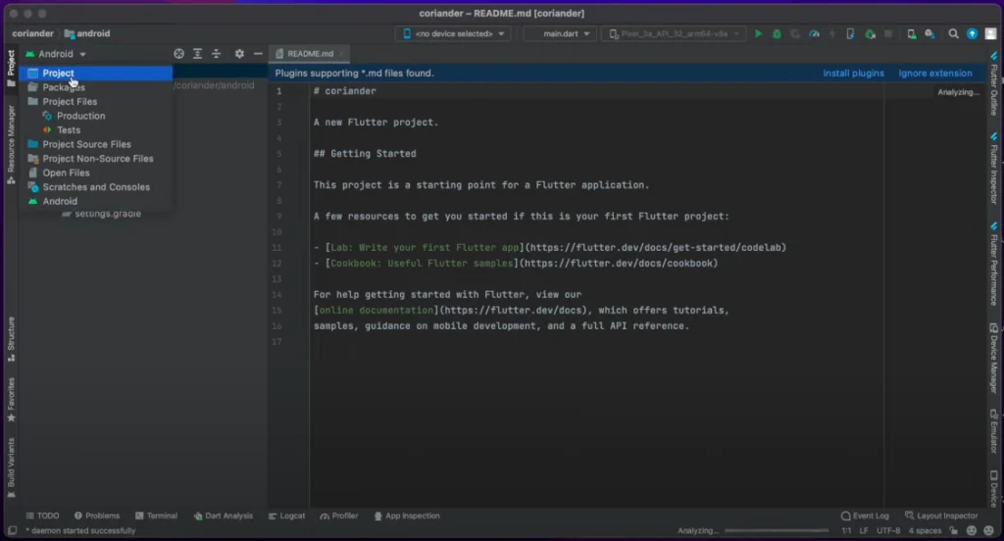Open the TODO tool window
This screenshot has height=541, width=1004.
click(42, 516)
